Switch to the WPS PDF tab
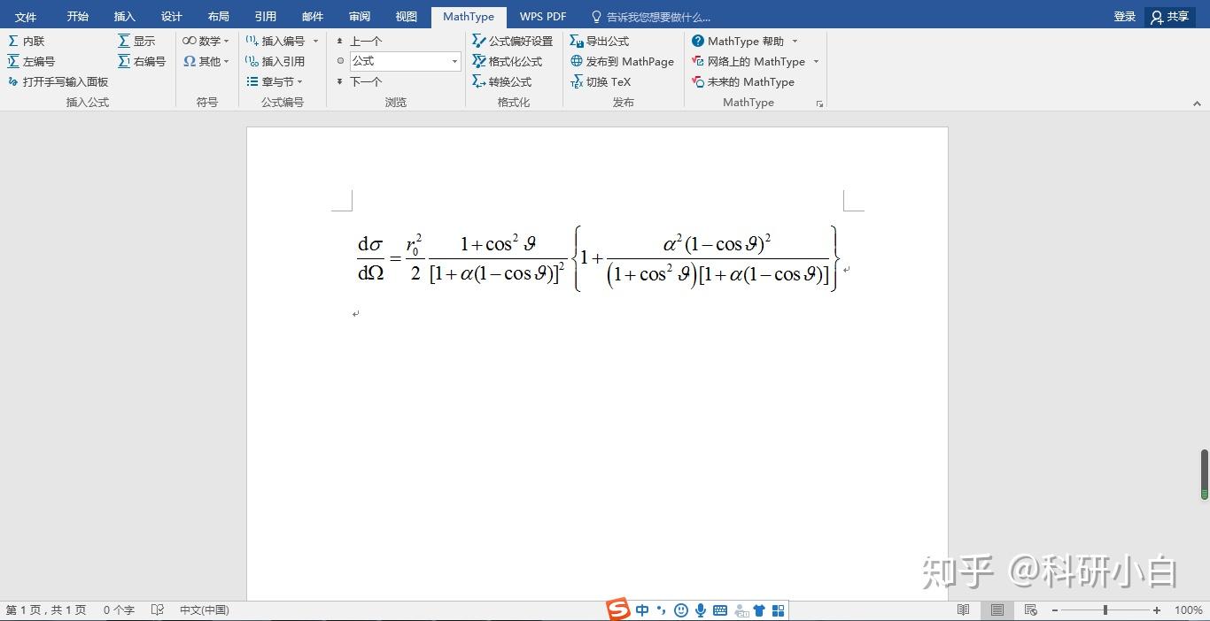This screenshot has width=1210, height=621. pos(543,17)
